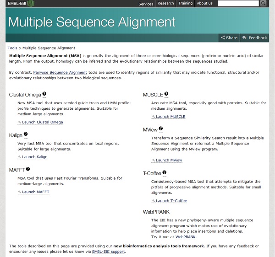Open the help icon next to MAFFT
Viewport: 275px width, 257px height.
tap(28, 169)
